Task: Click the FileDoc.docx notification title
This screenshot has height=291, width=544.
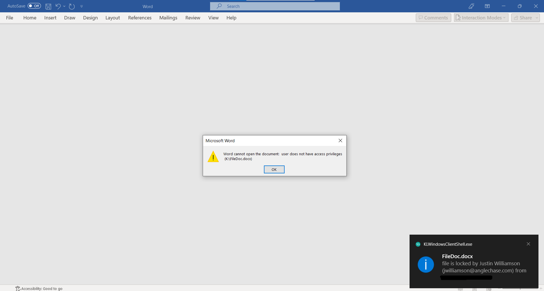Action: [457, 256]
